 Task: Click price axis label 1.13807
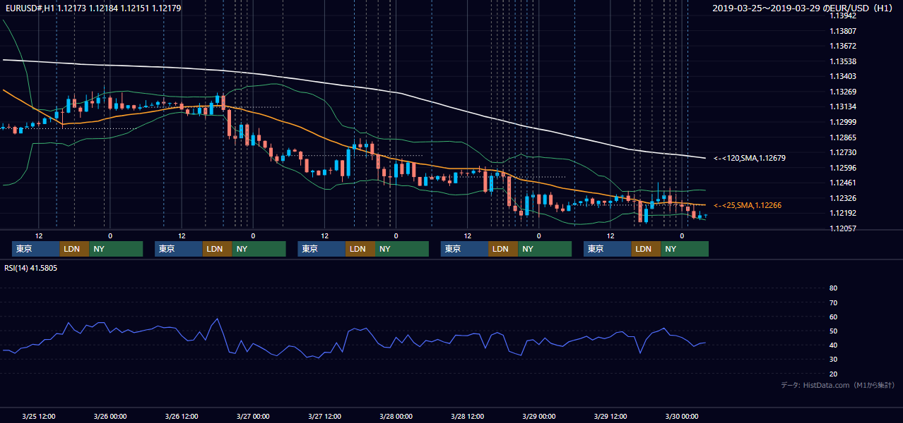coord(843,31)
